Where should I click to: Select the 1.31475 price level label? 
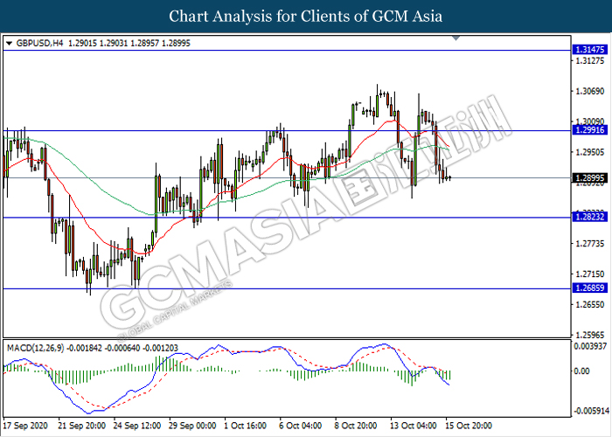(590, 50)
